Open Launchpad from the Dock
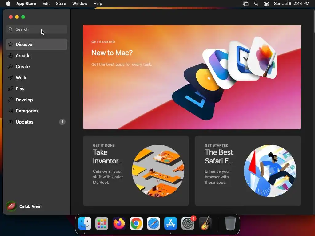 click(102, 223)
